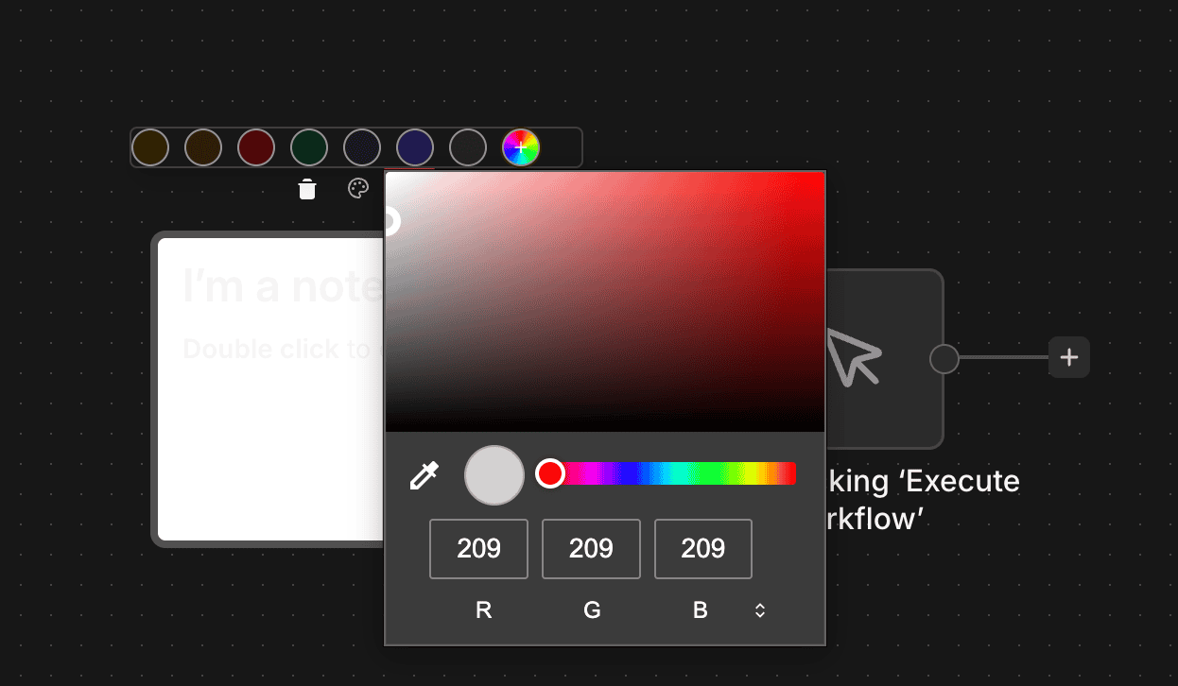Screen dimensions: 1178x686
Task: Choose the dark green color swatch
Action: click(309, 147)
